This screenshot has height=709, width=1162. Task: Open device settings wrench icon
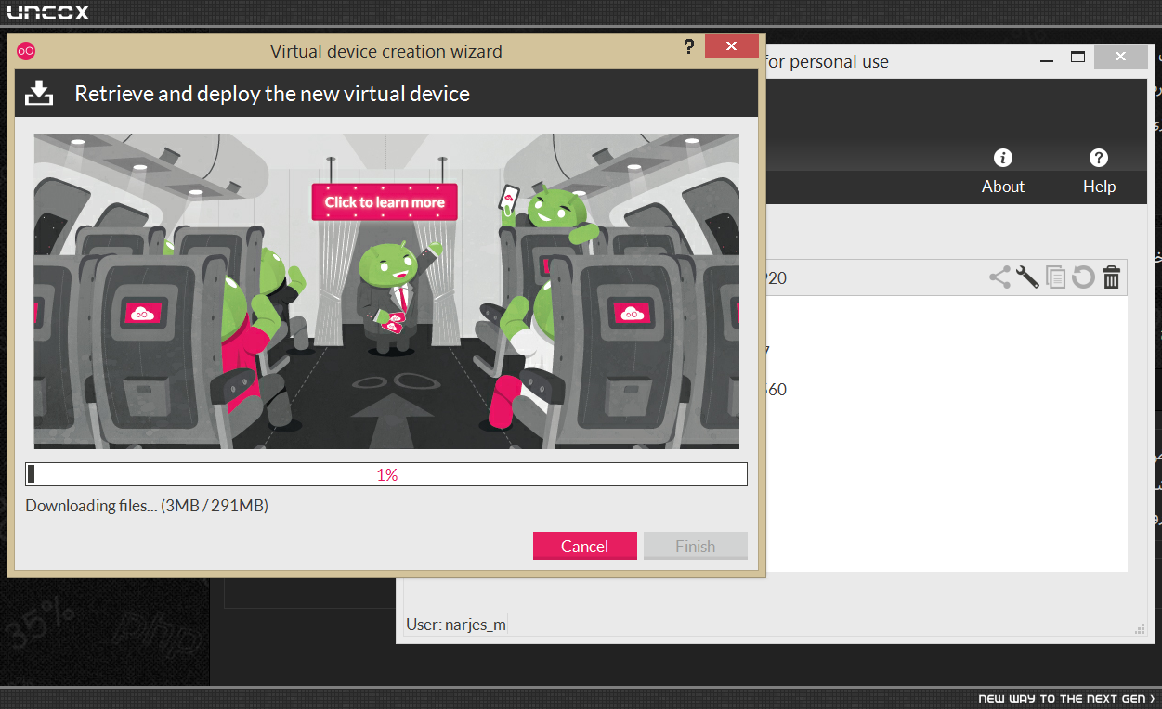click(1027, 277)
